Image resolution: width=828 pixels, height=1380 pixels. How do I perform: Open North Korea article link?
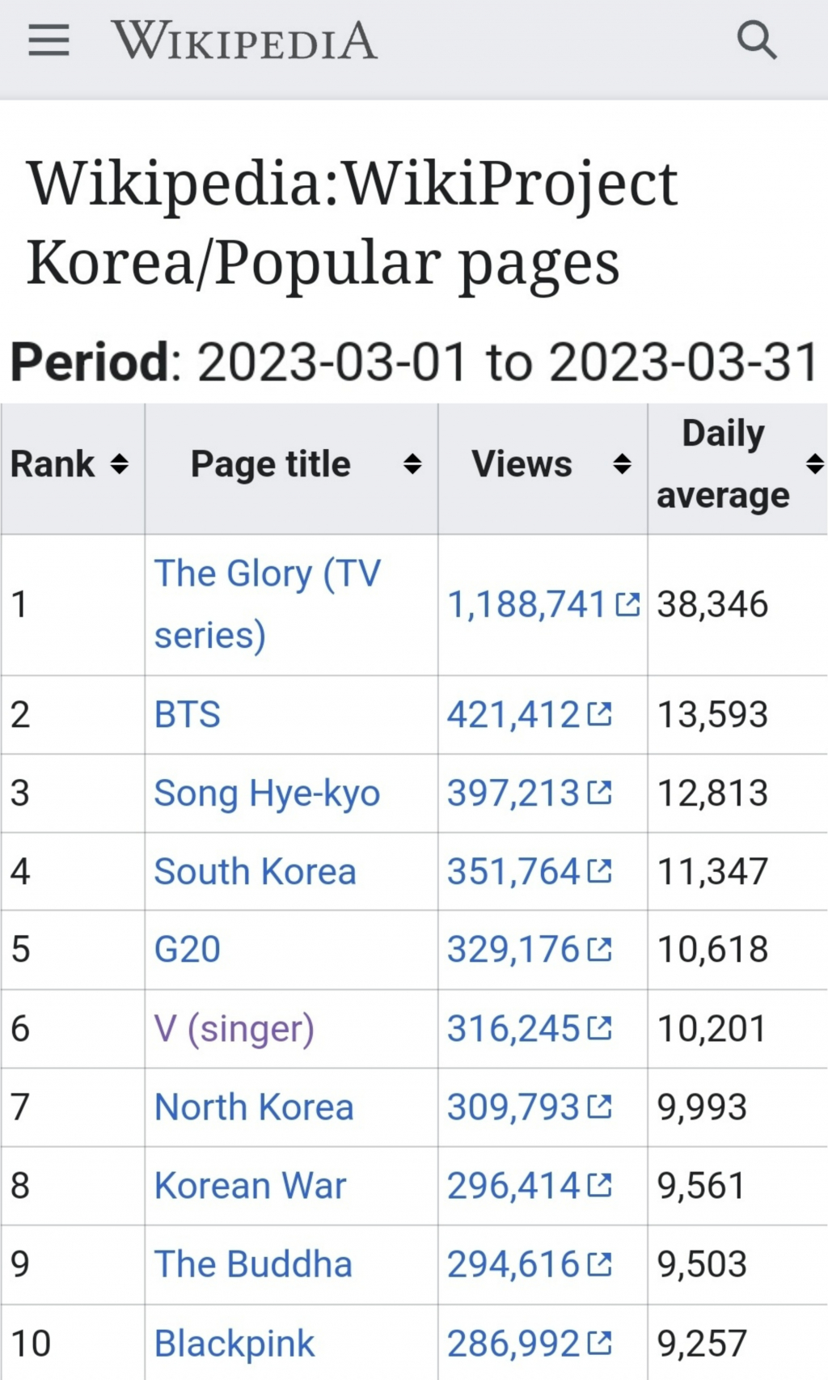(x=254, y=1107)
